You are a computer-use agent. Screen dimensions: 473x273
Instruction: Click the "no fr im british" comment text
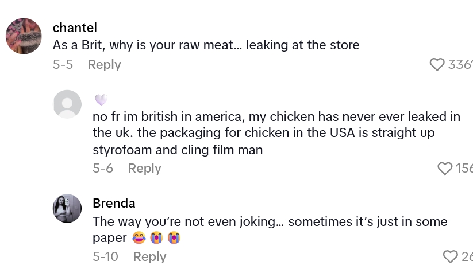tap(276, 133)
